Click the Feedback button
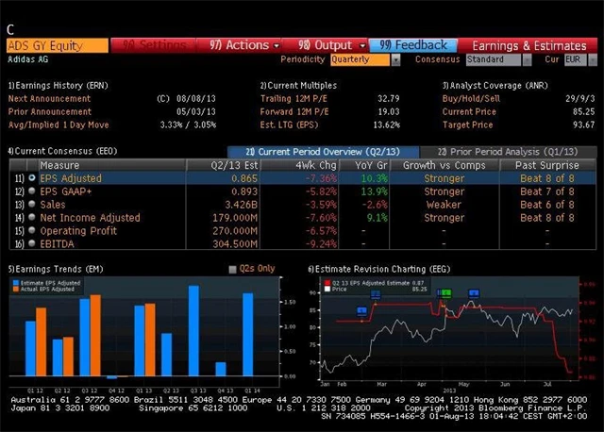The image size is (604, 432). [412, 44]
